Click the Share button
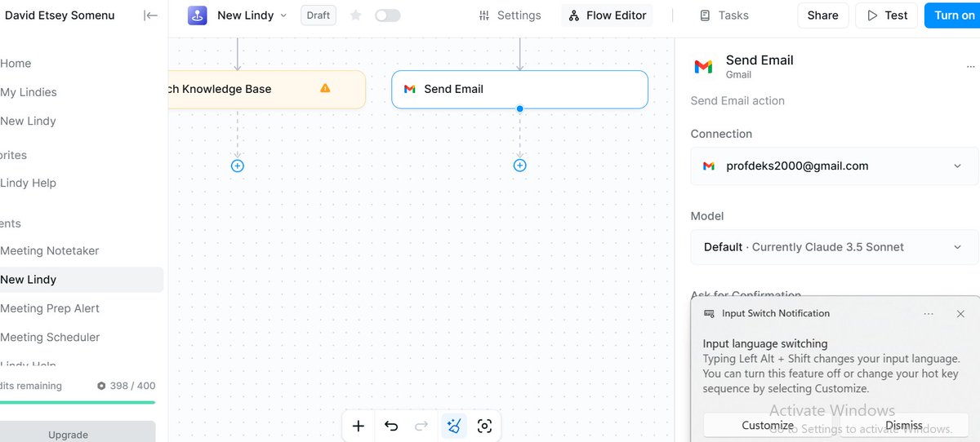 tap(822, 15)
